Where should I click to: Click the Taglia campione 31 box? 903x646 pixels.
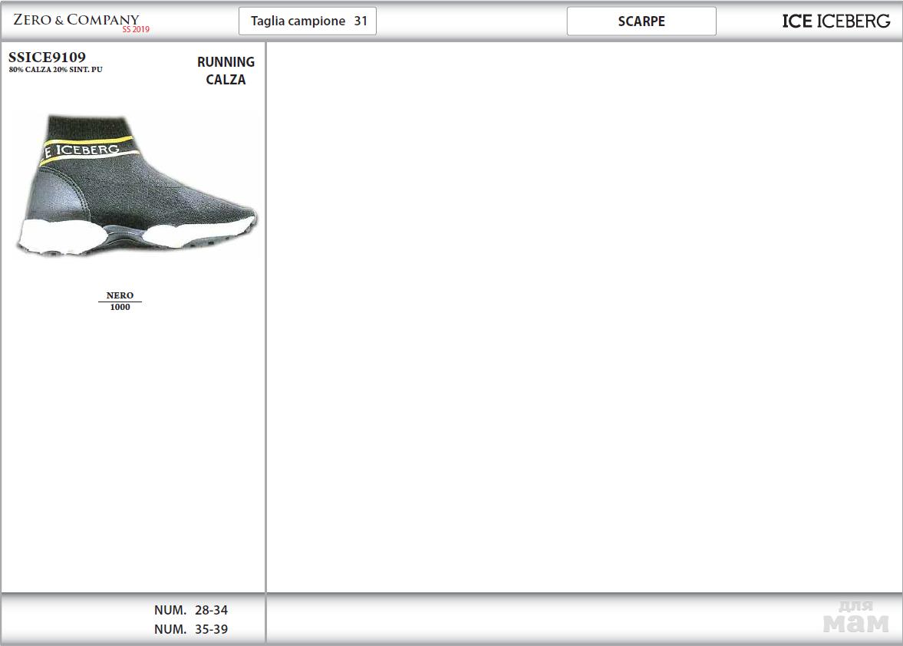click(x=308, y=21)
